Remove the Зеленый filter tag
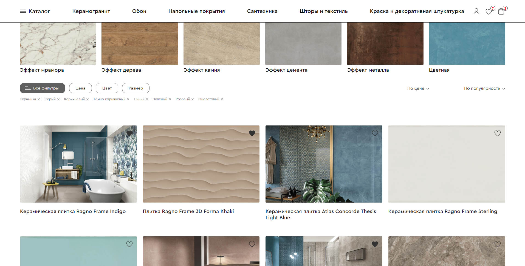The height and width of the screenshot is (266, 525). tap(170, 99)
